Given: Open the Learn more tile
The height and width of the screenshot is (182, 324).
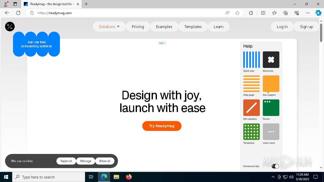Looking at the screenshot, I should [x=271, y=132].
